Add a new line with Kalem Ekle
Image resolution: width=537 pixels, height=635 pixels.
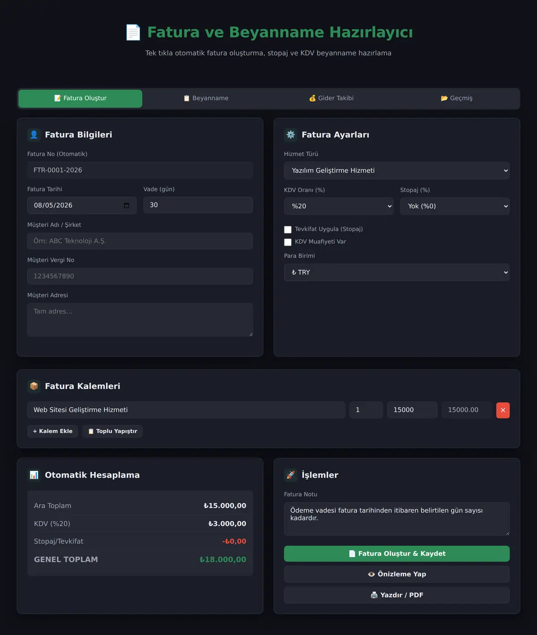click(53, 431)
